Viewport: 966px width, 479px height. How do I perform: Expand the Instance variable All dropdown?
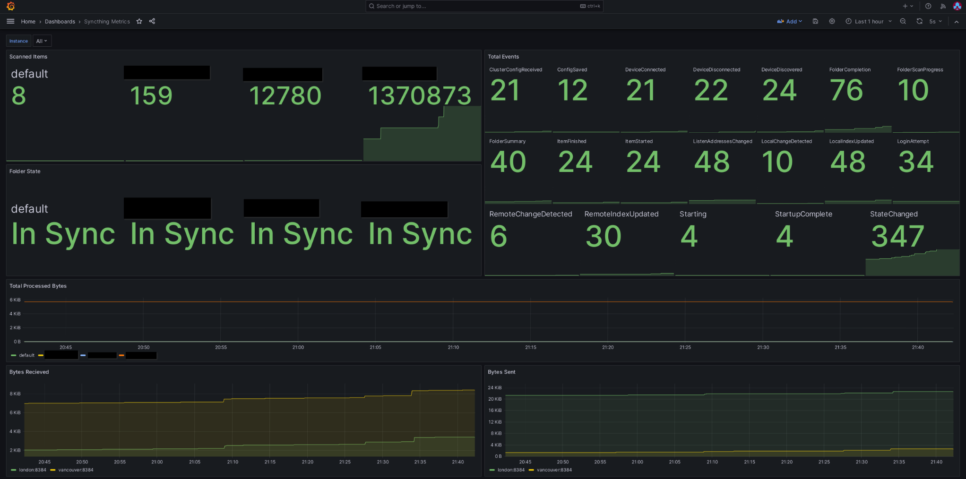pos(42,41)
